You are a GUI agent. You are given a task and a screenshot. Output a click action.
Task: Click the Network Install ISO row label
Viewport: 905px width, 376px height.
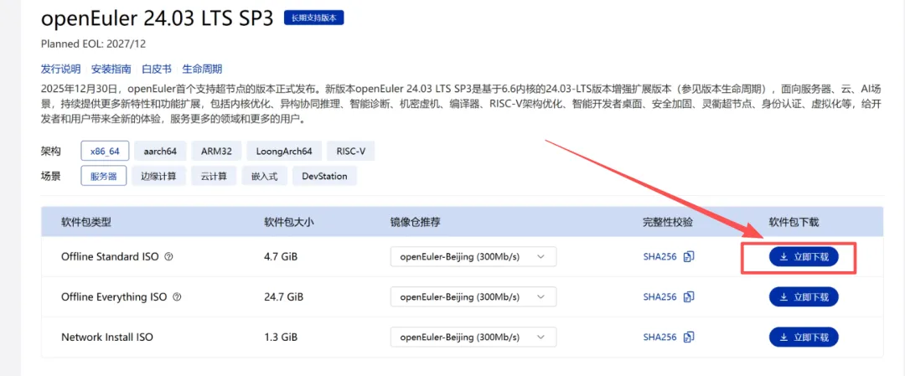pyautogui.click(x=107, y=337)
